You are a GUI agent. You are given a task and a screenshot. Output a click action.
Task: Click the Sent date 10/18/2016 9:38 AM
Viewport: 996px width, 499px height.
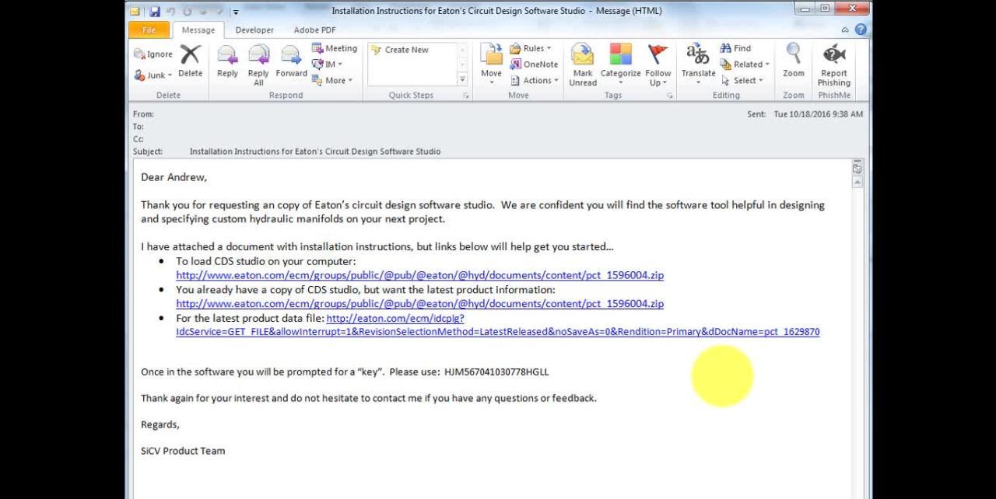pos(818,114)
